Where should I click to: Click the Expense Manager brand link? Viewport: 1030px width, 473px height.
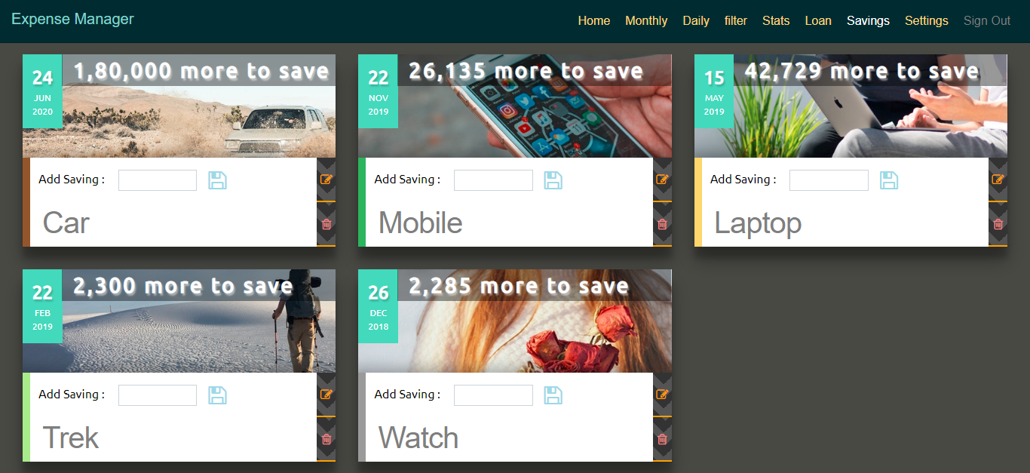point(72,19)
